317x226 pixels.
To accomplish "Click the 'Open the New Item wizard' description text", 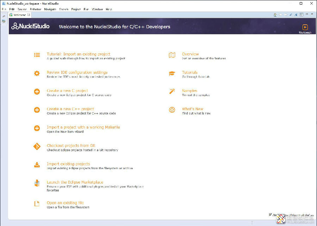I will 65,132.
